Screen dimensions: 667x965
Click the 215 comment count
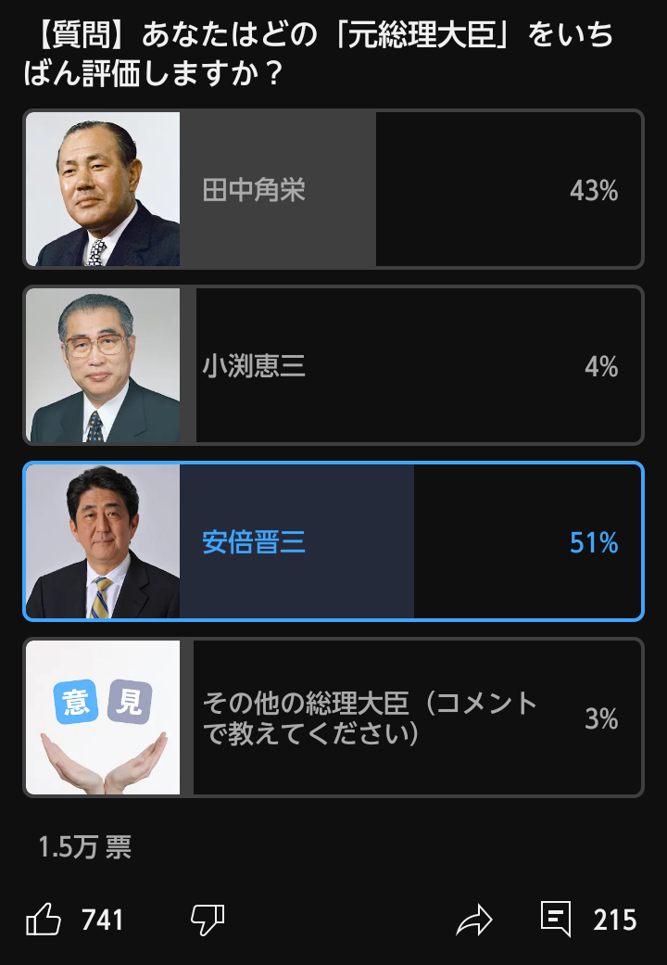(x=615, y=921)
